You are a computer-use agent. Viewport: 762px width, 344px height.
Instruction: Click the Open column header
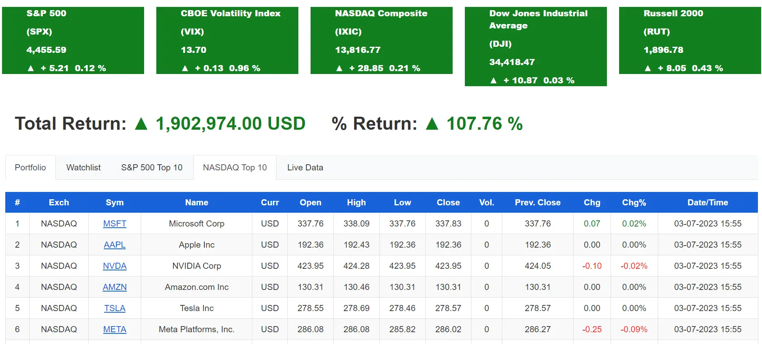tap(311, 202)
